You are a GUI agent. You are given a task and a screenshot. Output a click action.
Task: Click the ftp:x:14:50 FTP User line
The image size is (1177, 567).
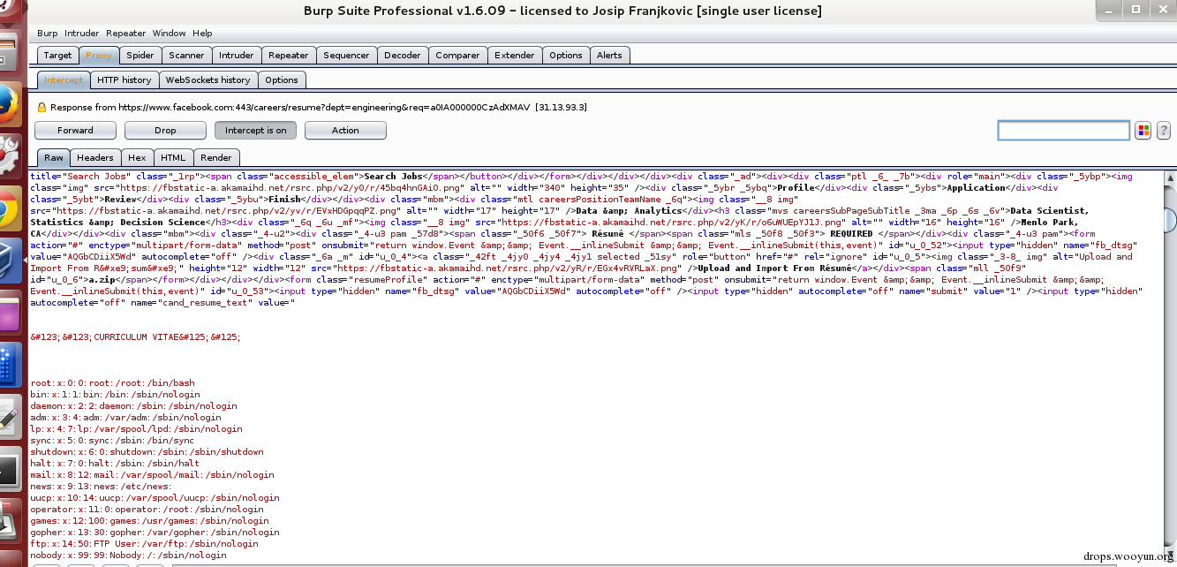coord(144,543)
